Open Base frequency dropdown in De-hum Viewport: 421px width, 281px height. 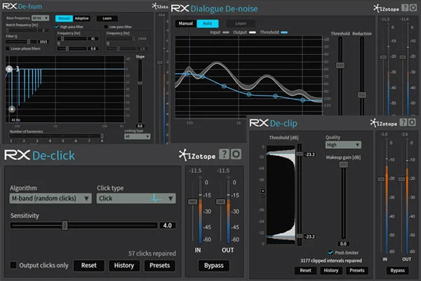(x=40, y=18)
